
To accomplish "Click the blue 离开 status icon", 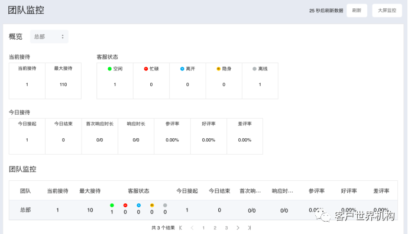I will tap(182, 69).
